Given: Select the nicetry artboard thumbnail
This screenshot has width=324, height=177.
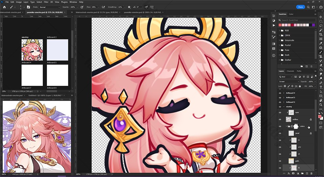Looking at the screenshot, I should tap(32, 50).
